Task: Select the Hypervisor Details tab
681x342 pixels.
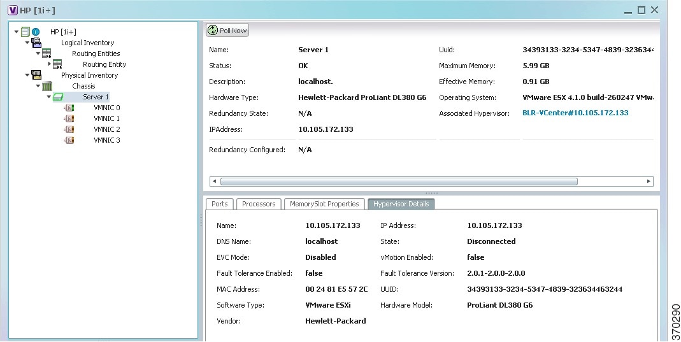Action: point(401,204)
